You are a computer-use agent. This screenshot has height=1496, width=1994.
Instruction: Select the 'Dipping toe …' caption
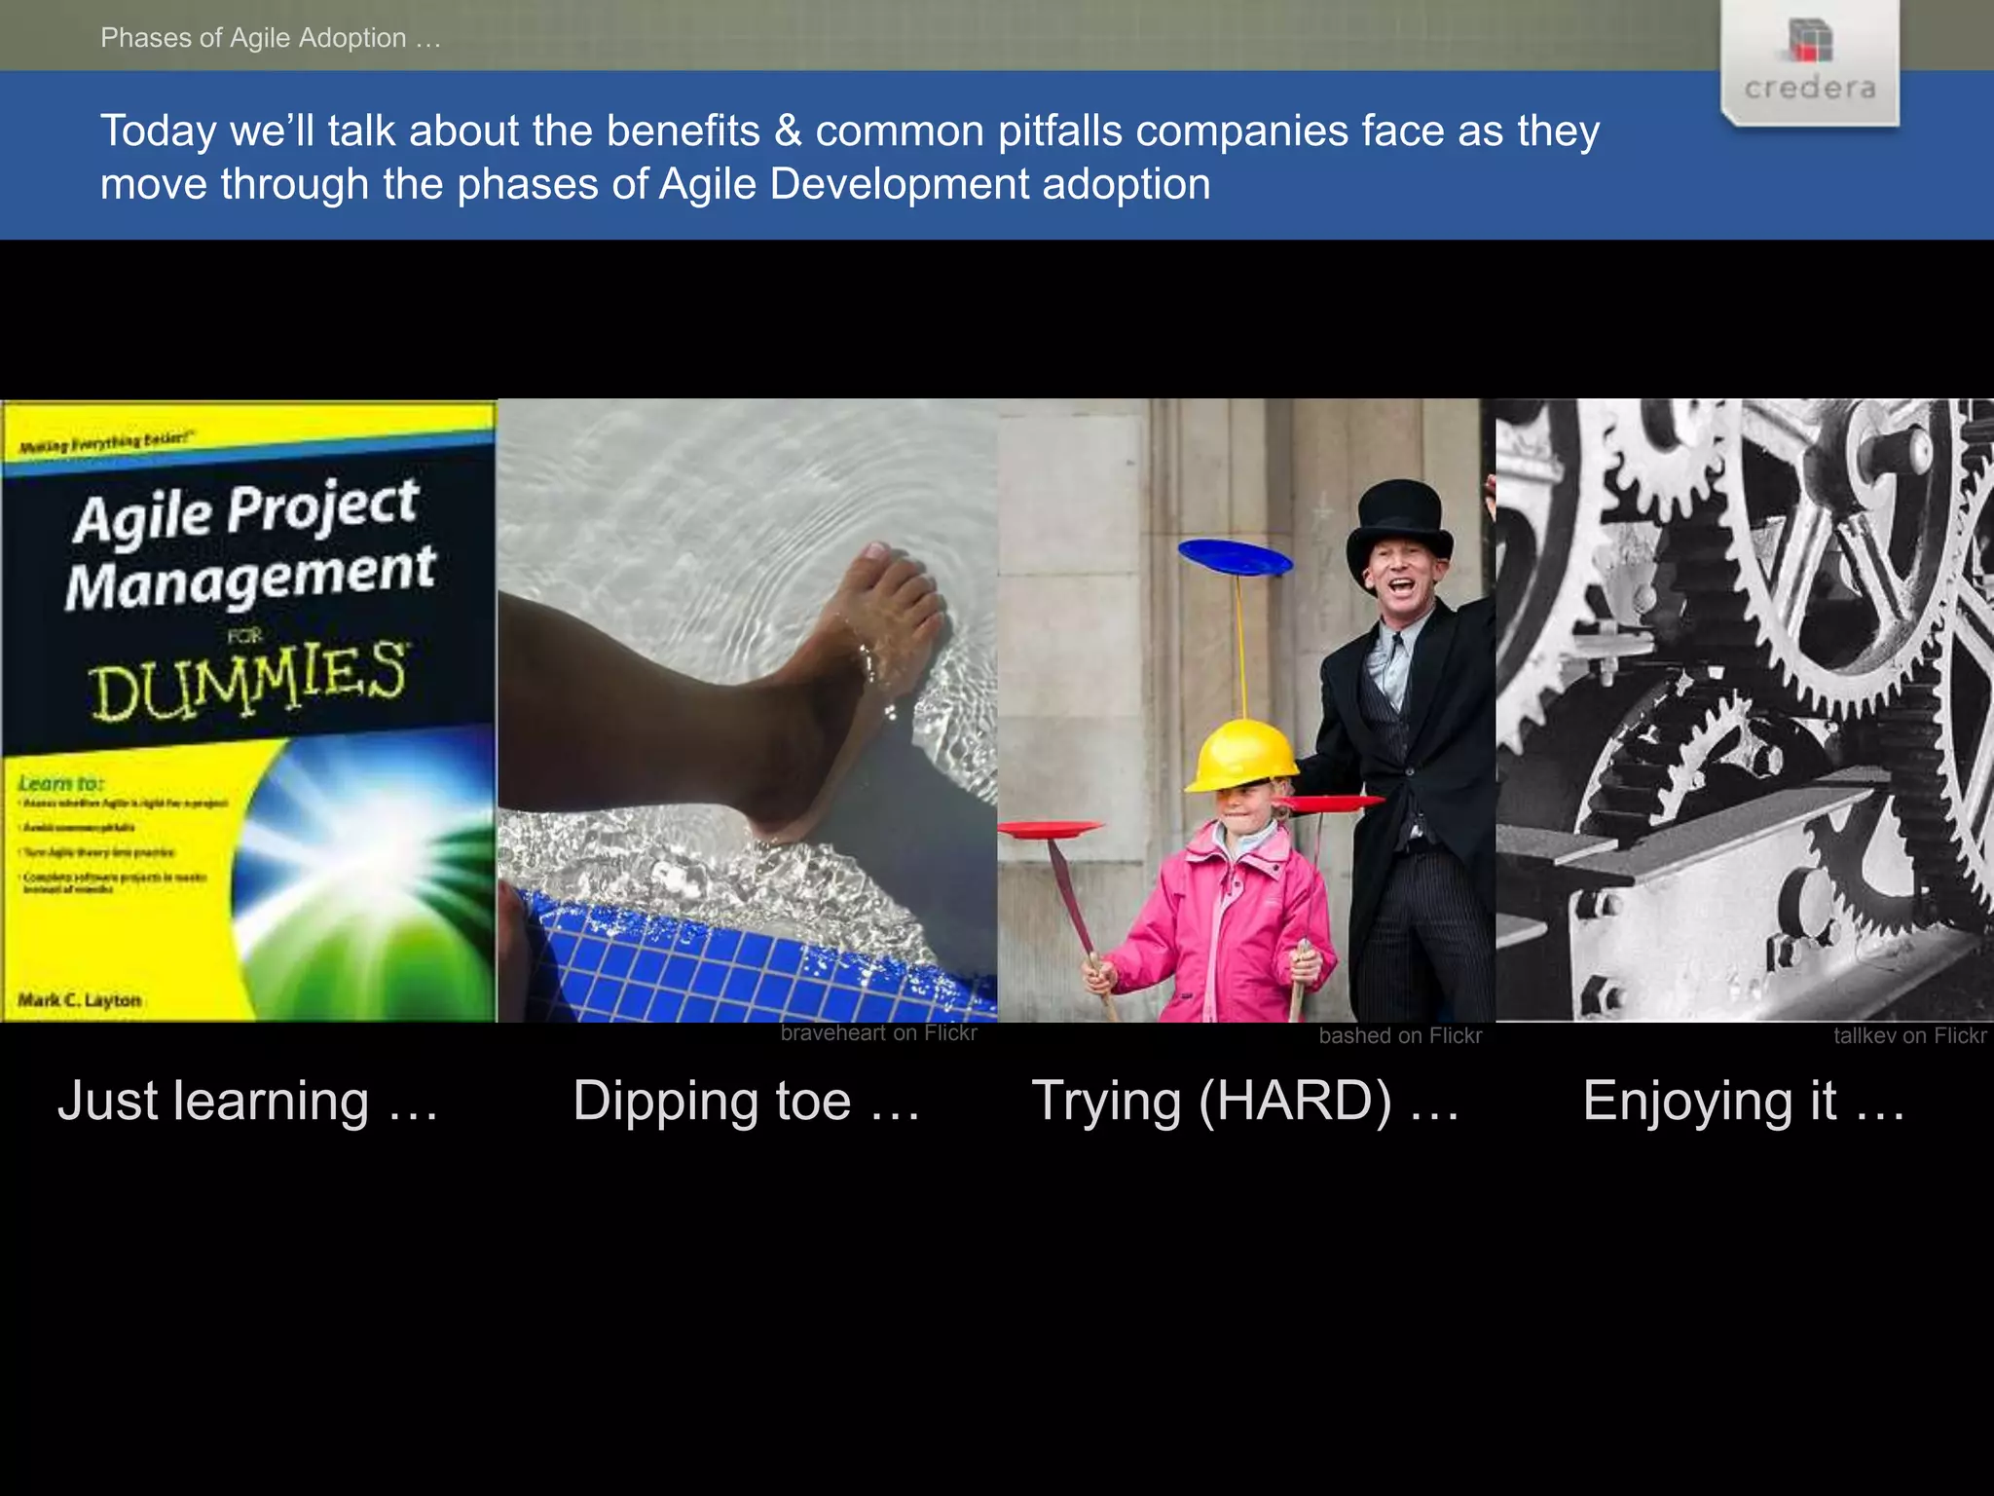(746, 1102)
